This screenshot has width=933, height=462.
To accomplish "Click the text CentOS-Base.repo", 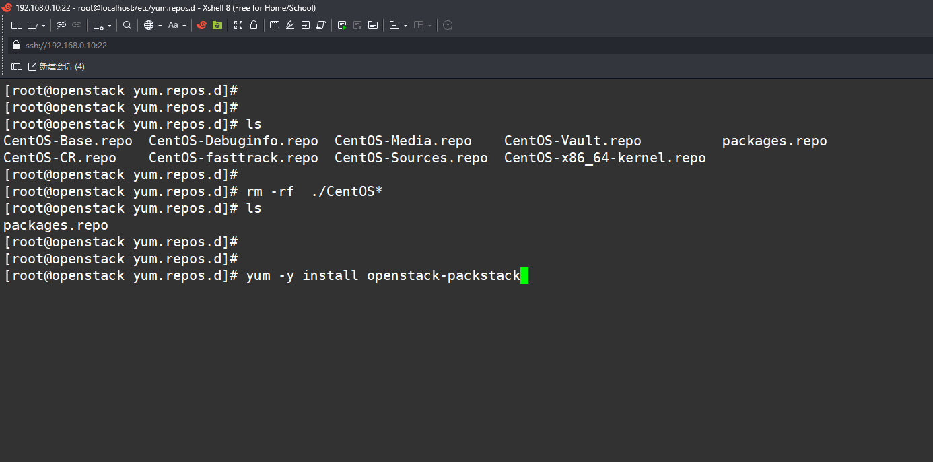I will click(68, 141).
